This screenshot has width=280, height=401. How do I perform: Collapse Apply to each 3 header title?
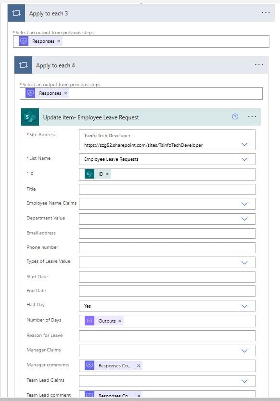[x=49, y=13]
